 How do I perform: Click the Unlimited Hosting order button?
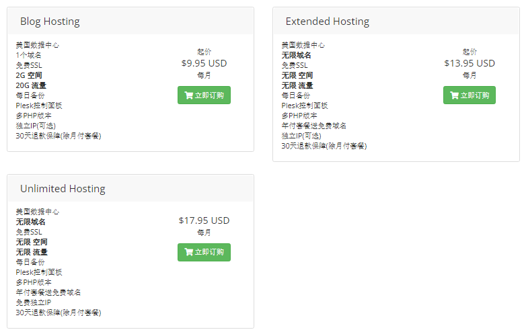pyautogui.click(x=204, y=252)
